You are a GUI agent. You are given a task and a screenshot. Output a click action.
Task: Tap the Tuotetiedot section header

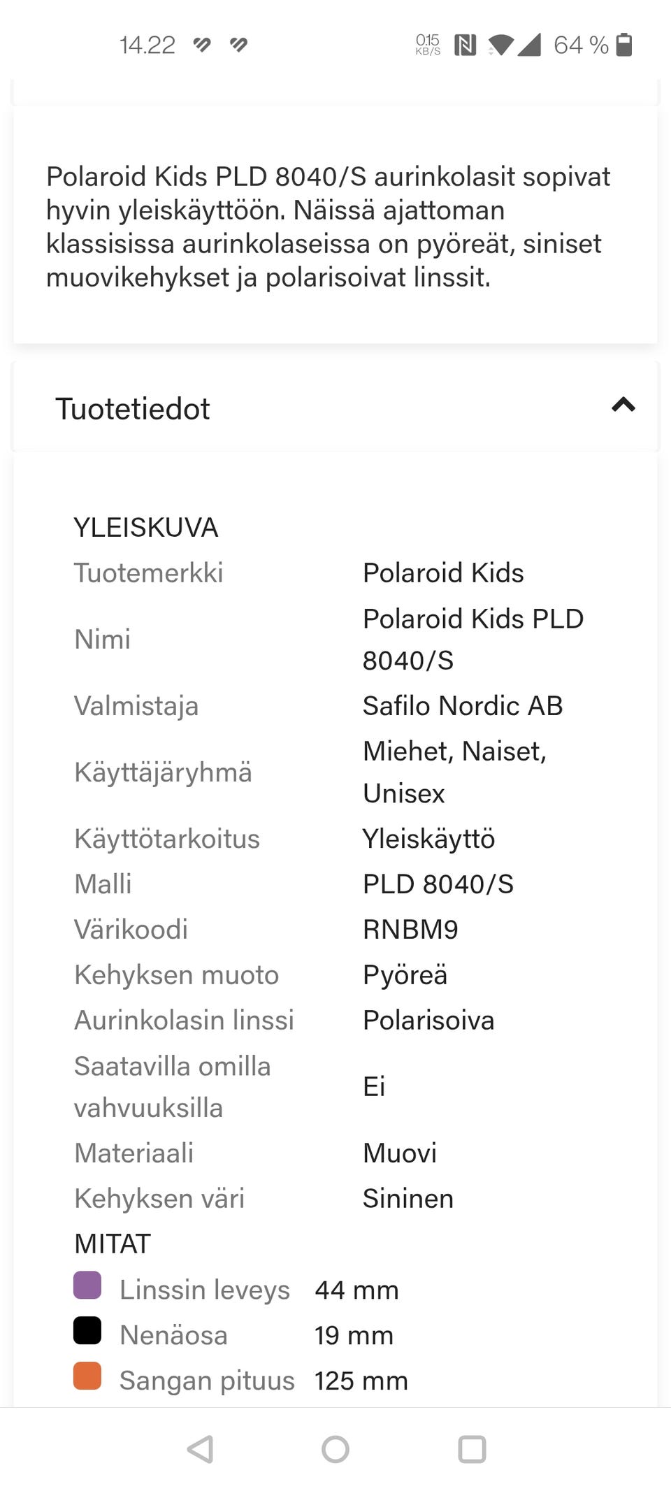133,409
